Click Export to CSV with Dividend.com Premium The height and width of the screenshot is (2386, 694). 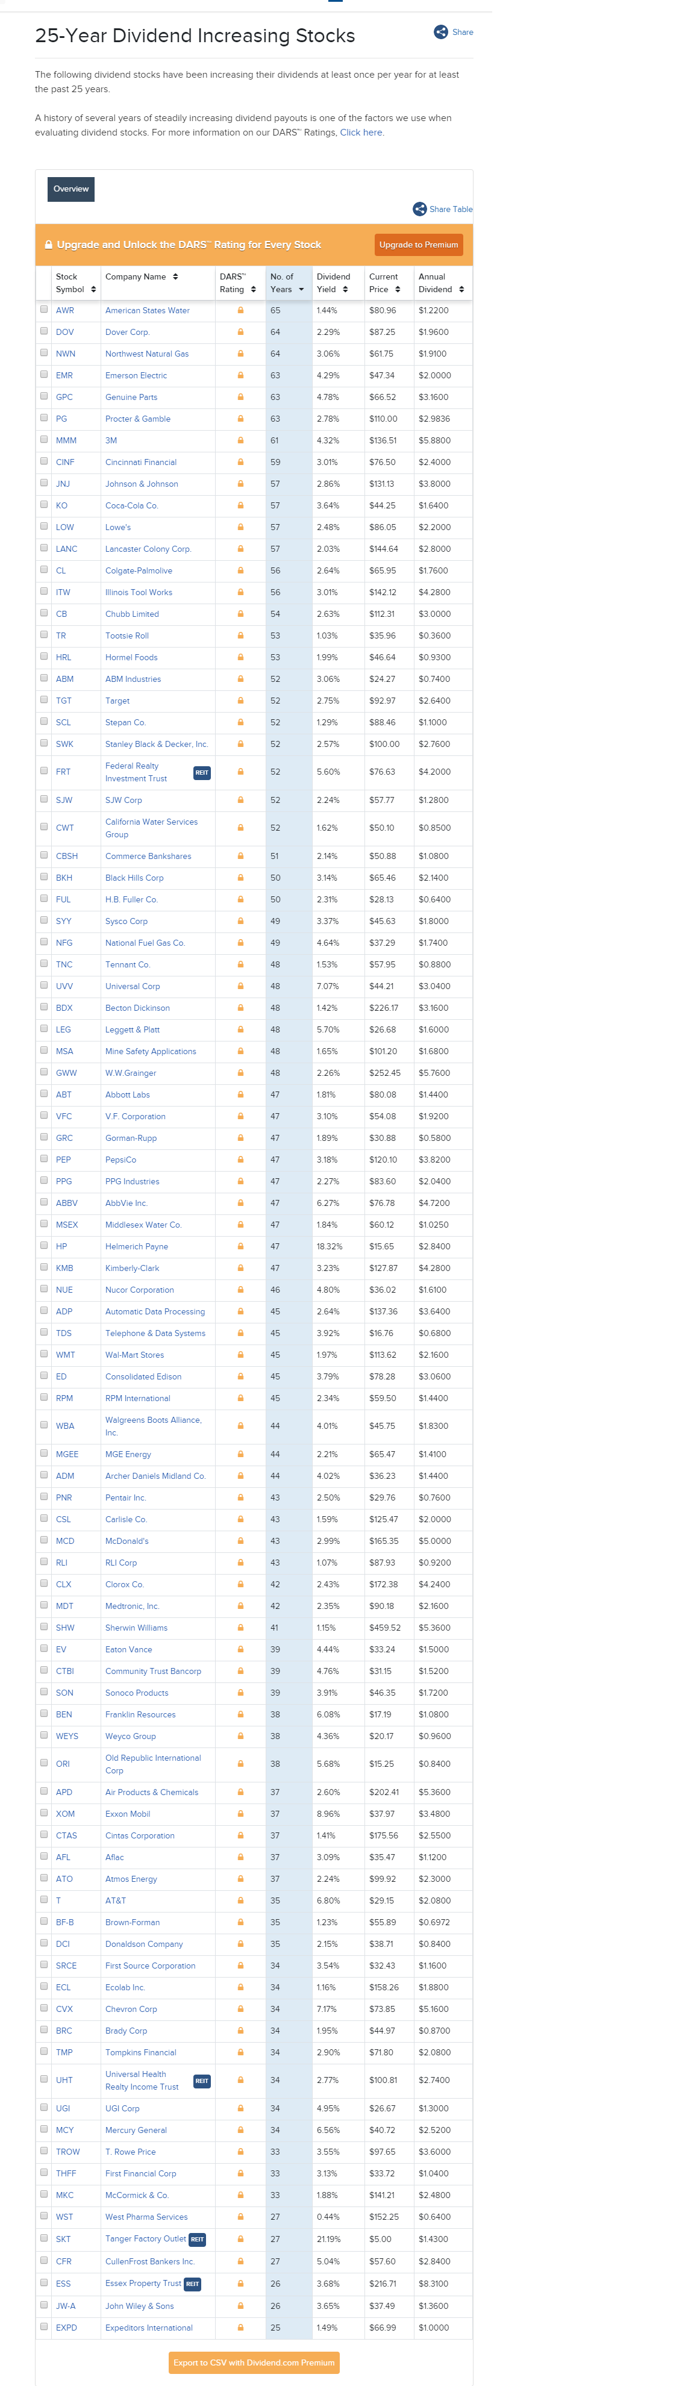[x=254, y=2362]
